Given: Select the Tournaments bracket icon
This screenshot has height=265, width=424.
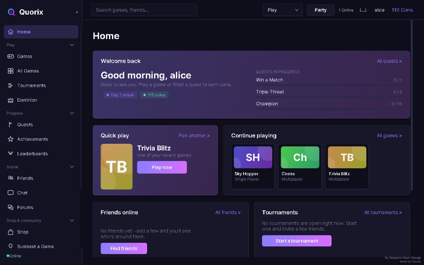Looking at the screenshot, I should click(11, 86).
